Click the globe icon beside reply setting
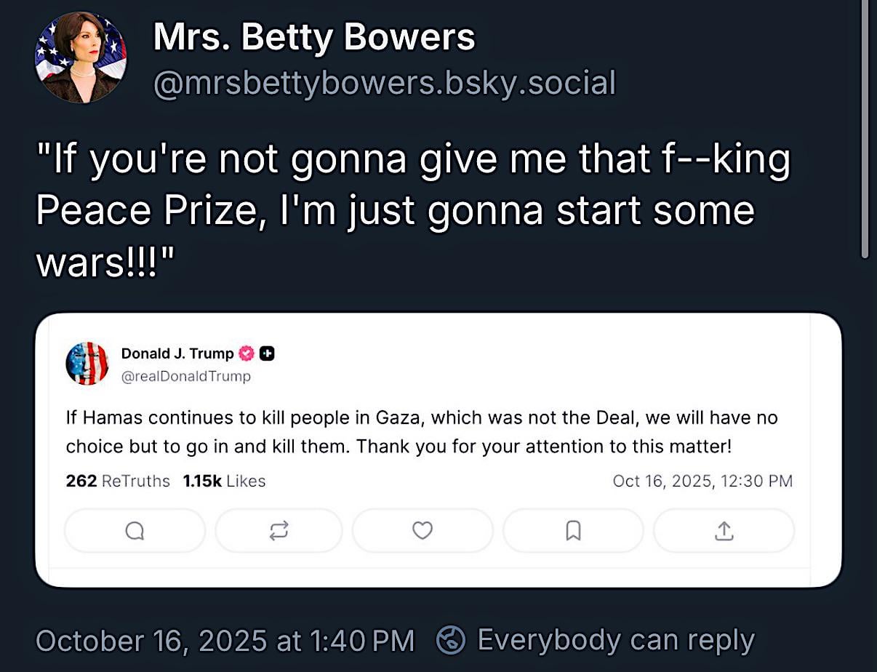The width and height of the screenshot is (877, 672). 451,640
